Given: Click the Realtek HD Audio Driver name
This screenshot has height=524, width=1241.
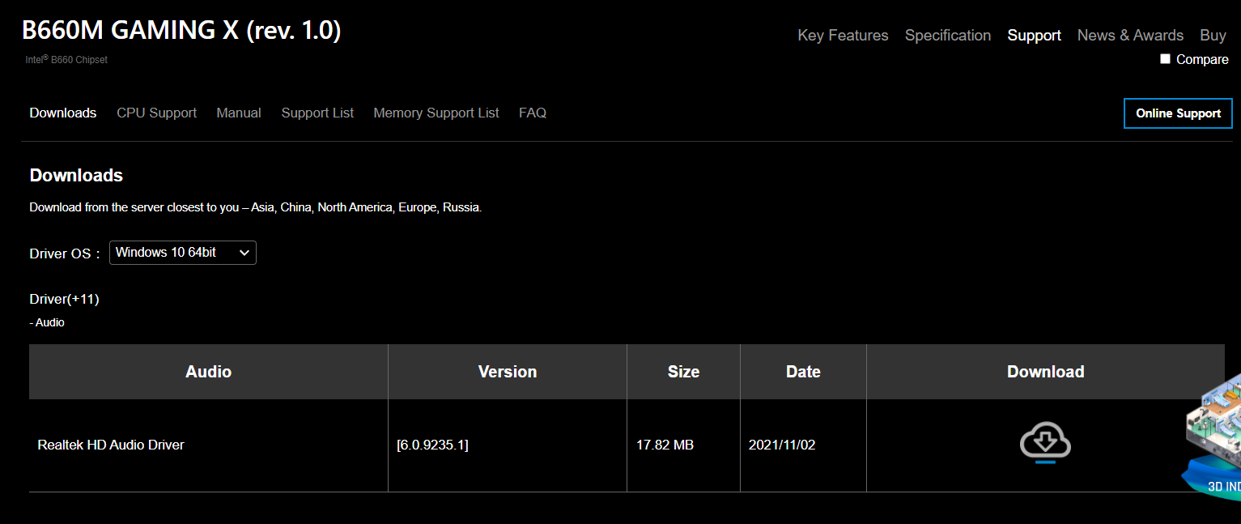Looking at the screenshot, I should point(111,445).
